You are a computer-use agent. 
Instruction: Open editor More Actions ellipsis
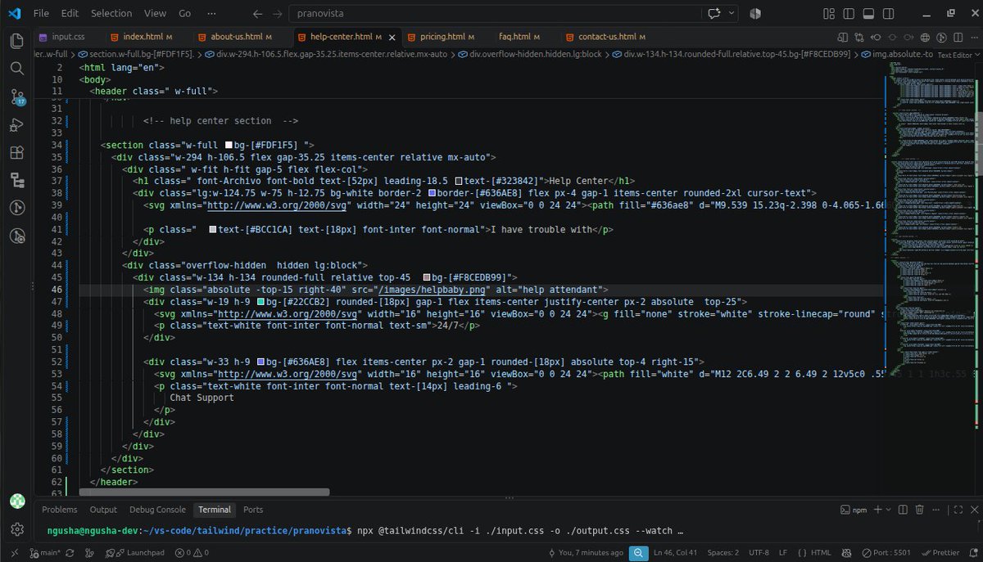pos(973,37)
